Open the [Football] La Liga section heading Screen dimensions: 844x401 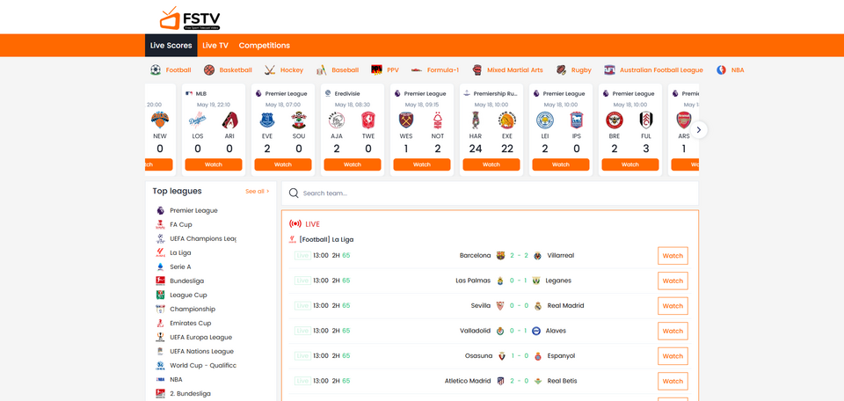(326, 239)
